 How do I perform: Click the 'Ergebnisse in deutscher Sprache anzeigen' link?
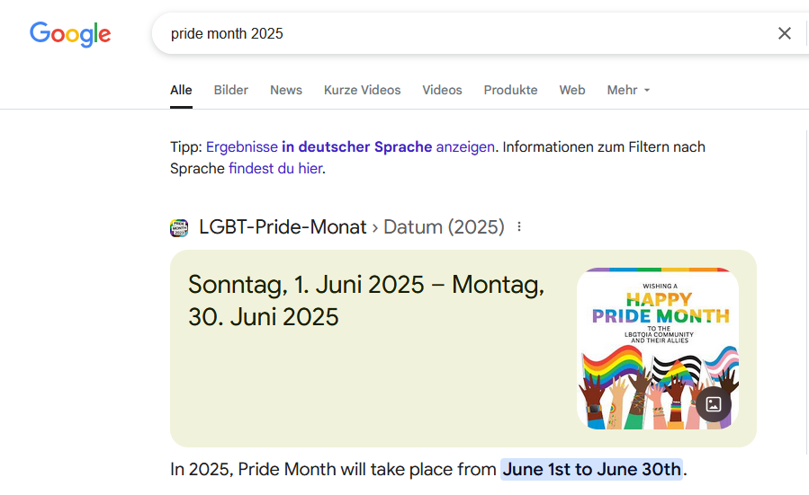pyautogui.click(x=350, y=146)
